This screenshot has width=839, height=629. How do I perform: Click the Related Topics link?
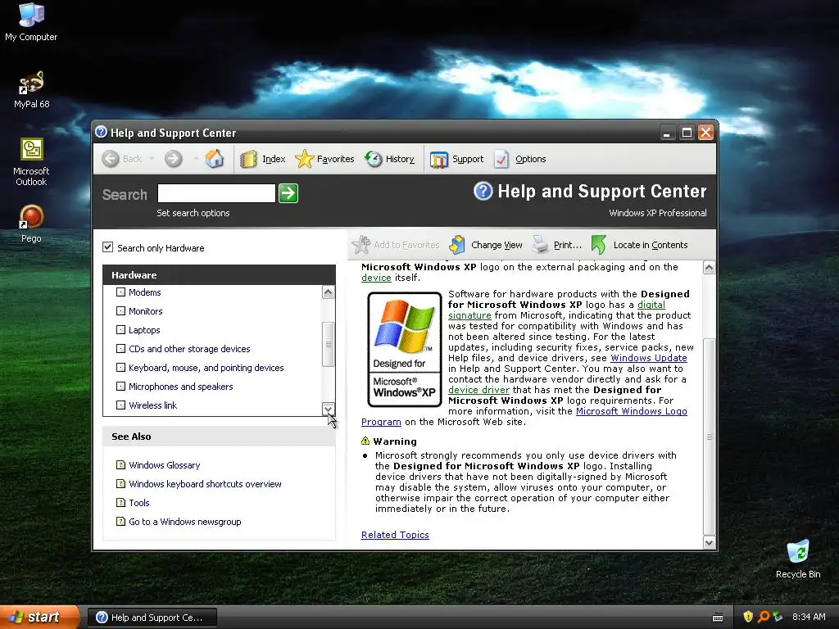(x=395, y=535)
